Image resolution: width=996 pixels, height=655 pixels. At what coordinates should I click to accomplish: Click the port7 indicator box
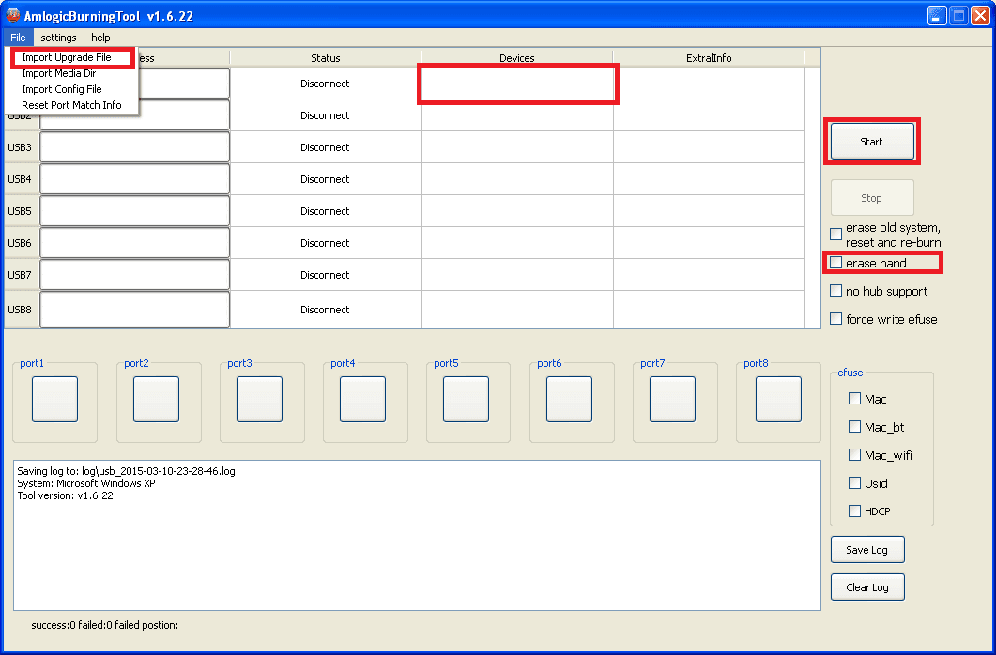pyautogui.click(x=672, y=399)
